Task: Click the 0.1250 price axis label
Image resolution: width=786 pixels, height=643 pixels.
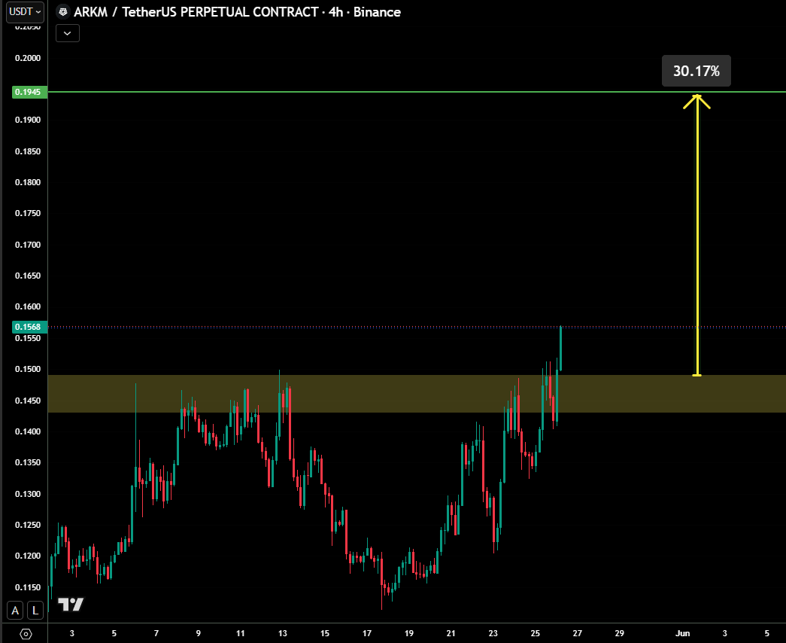Action: click(28, 525)
